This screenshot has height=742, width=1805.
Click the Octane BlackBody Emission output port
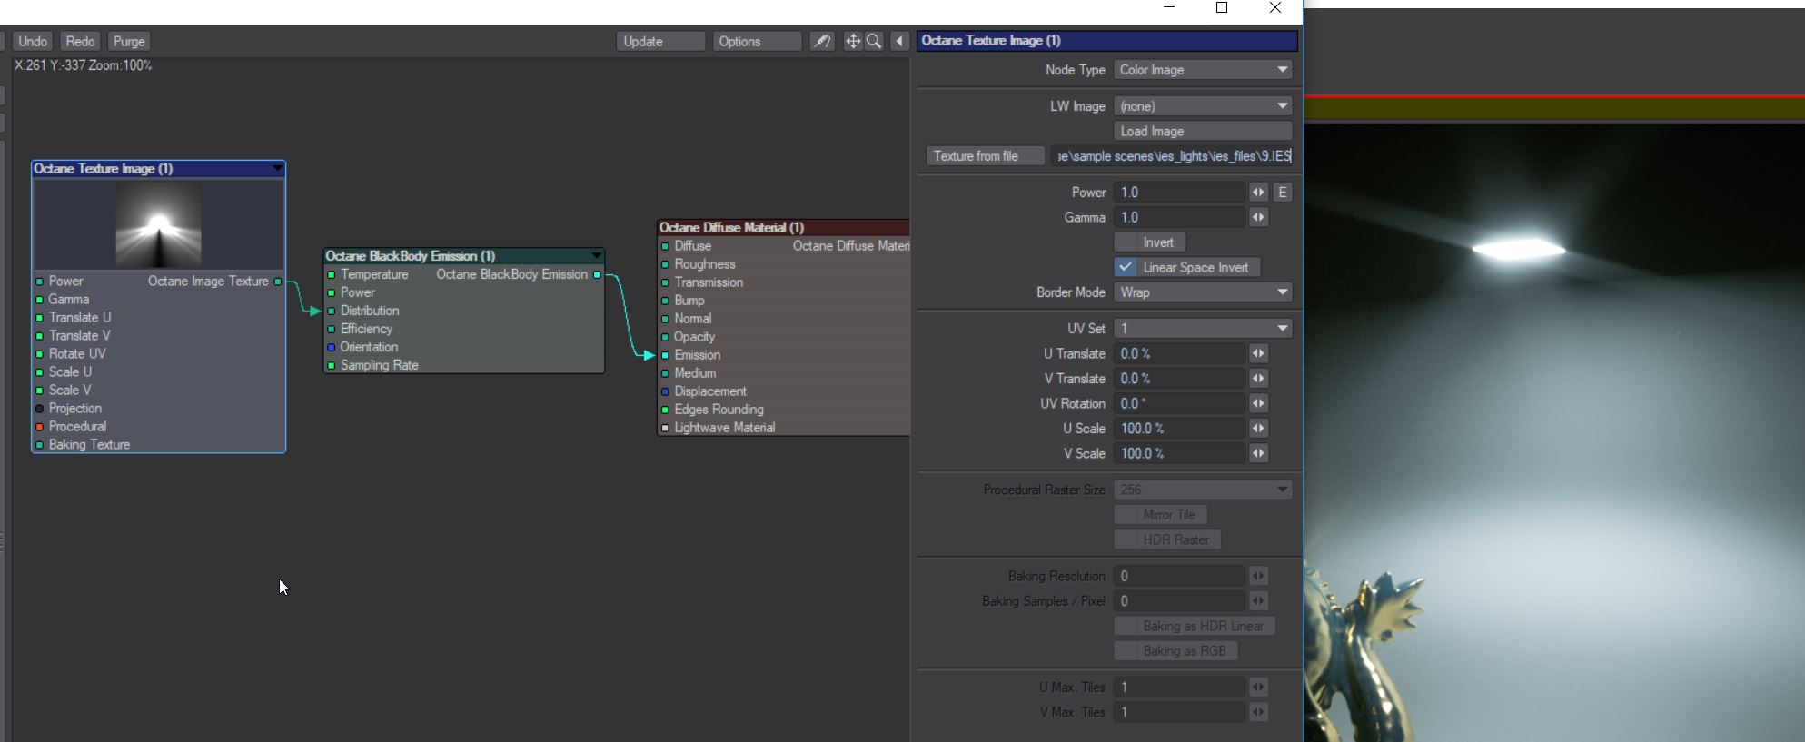pyautogui.click(x=597, y=274)
